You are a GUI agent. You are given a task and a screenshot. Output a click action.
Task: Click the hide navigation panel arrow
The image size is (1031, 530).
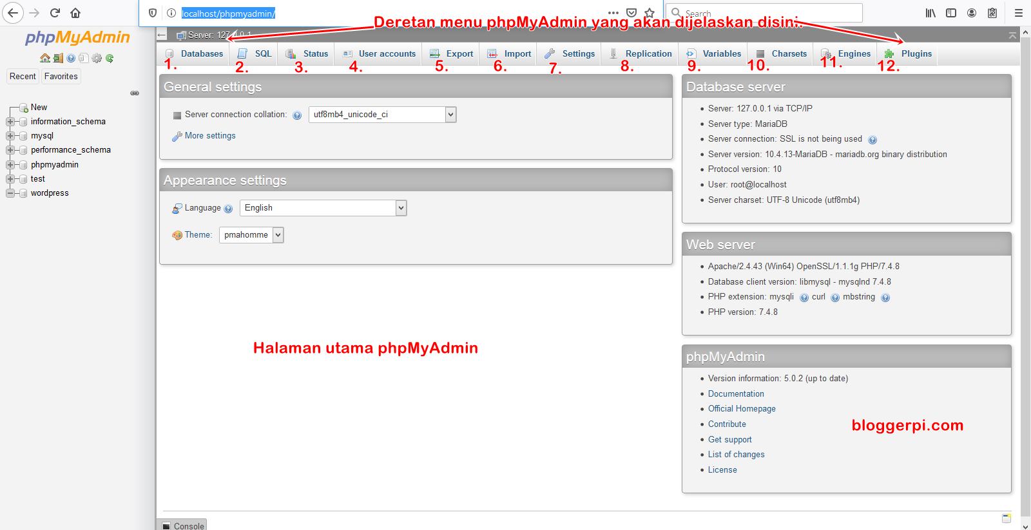pyautogui.click(x=162, y=35)
